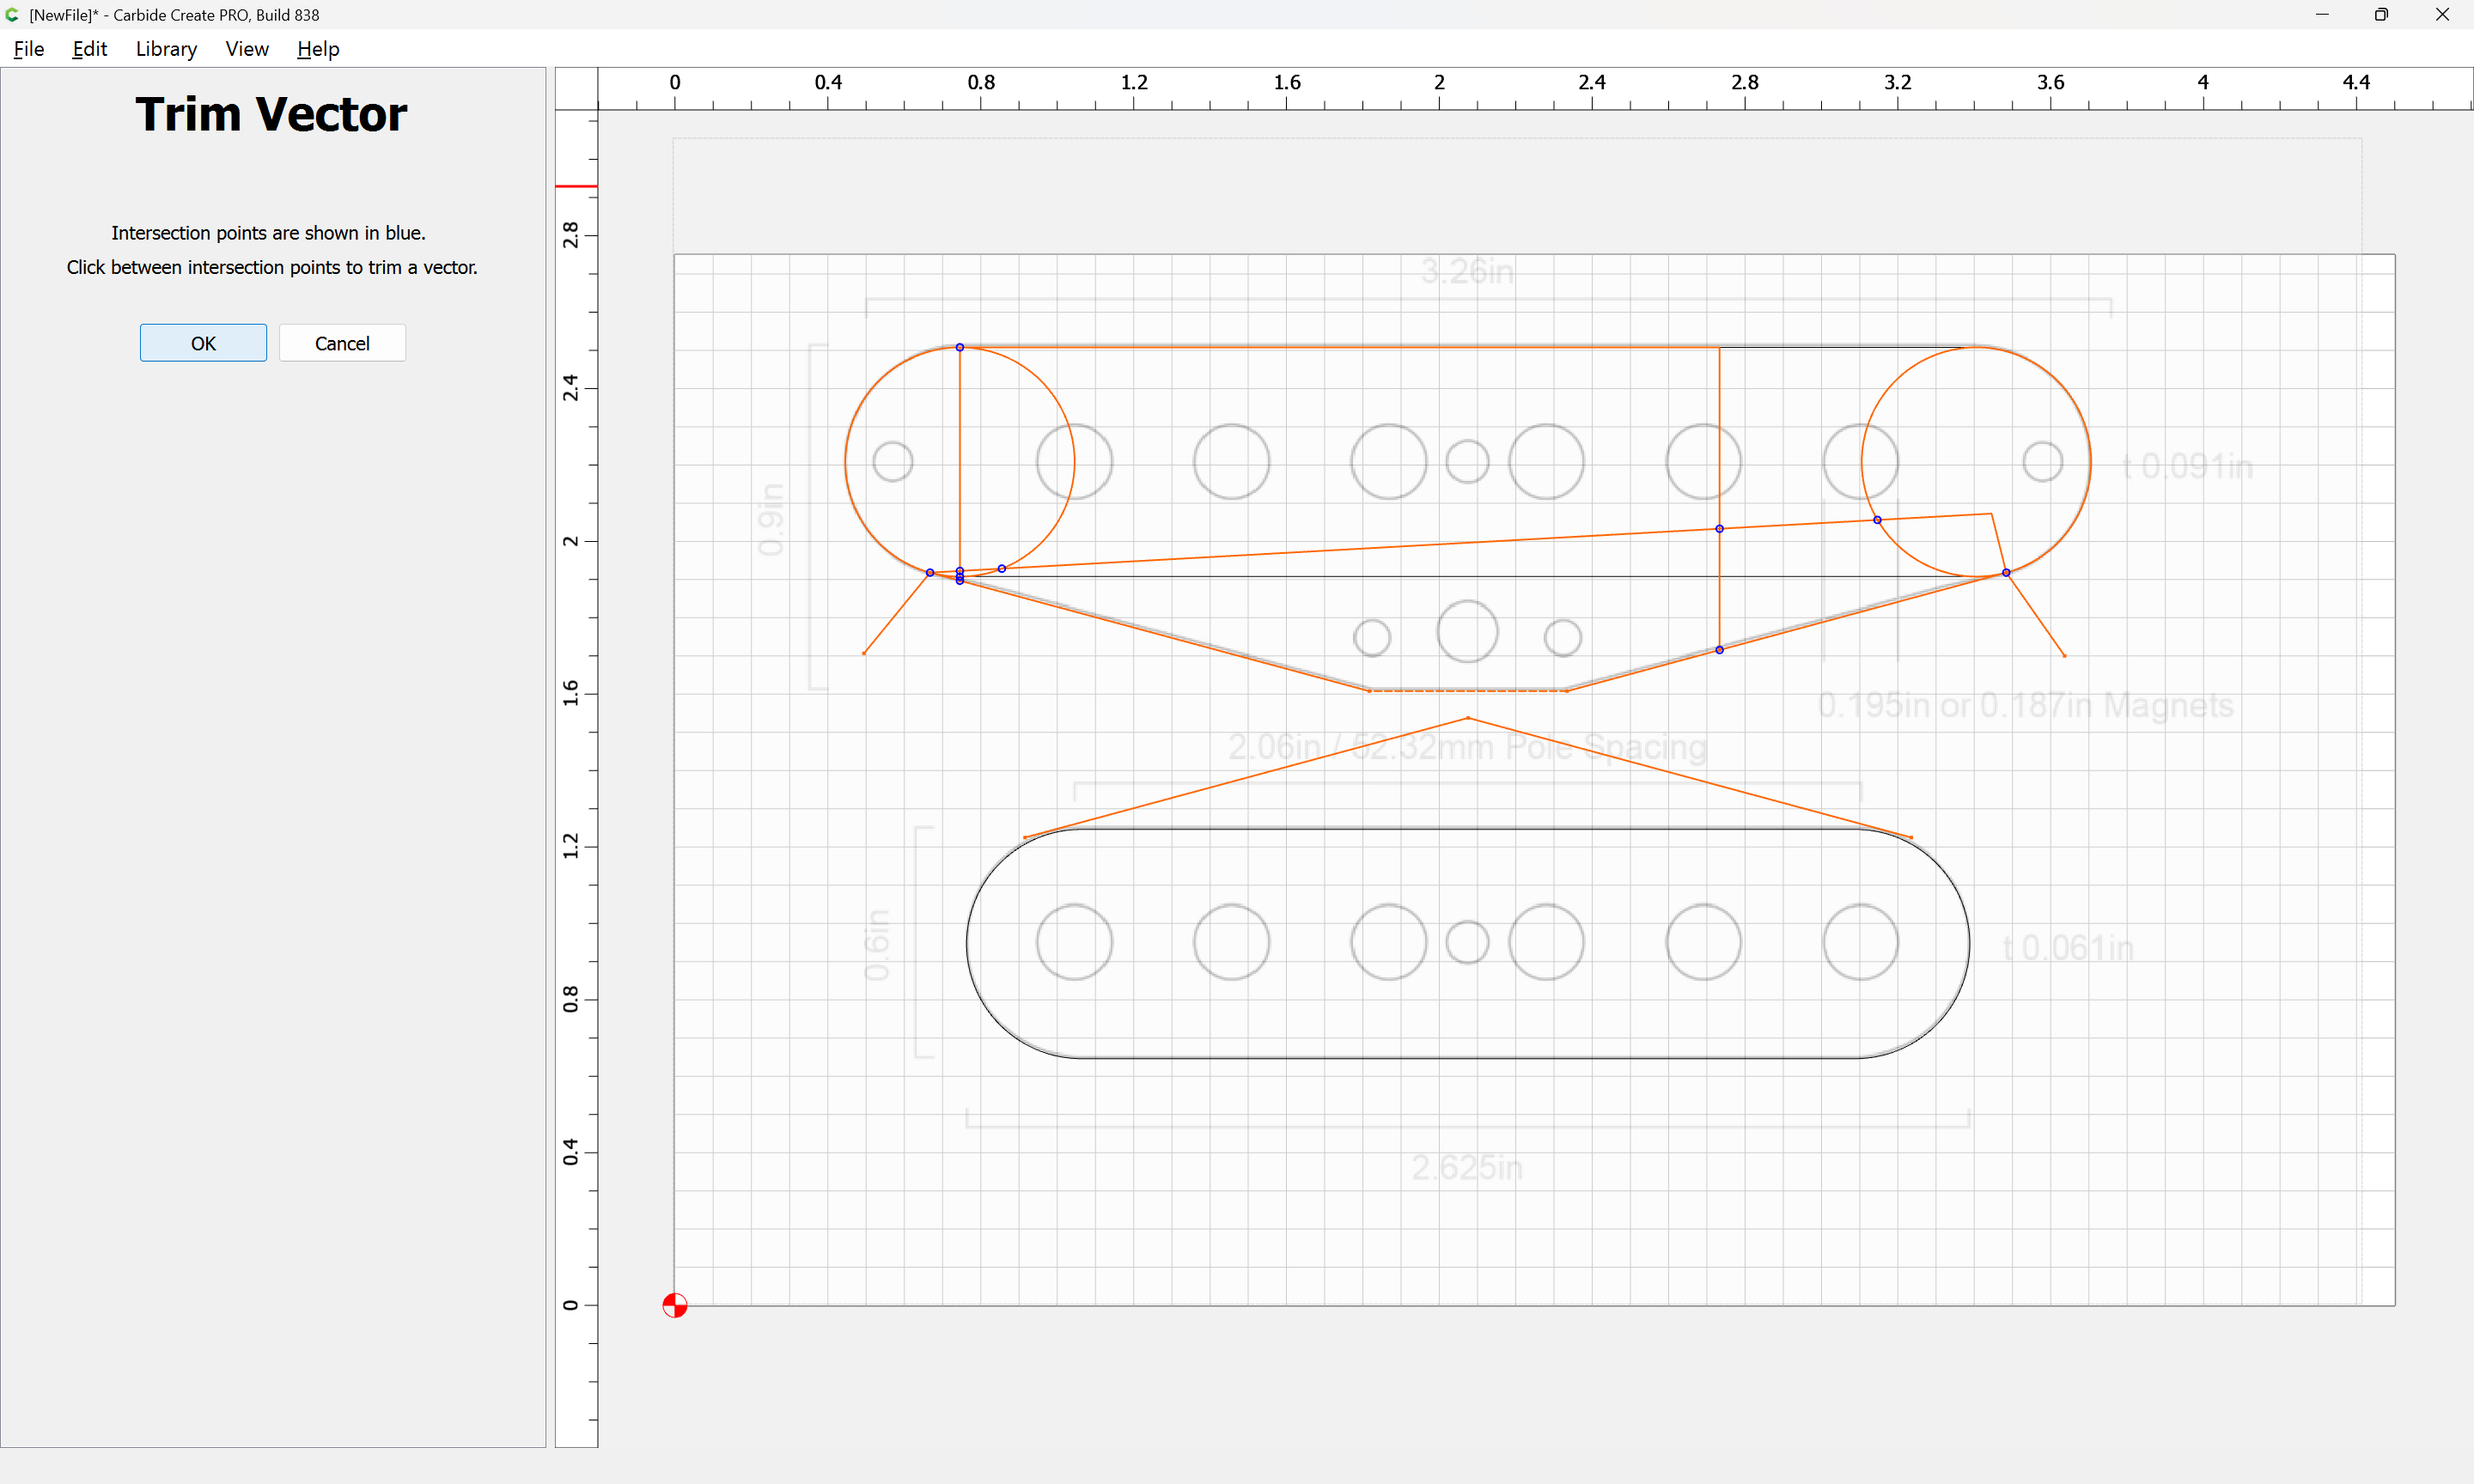
Task: Open the Help menu
Action: point(318,49)
